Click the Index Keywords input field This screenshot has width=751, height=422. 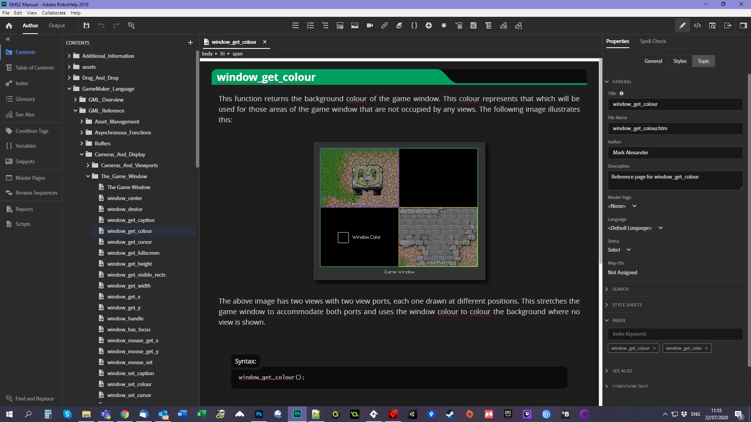tap(675, 334)
